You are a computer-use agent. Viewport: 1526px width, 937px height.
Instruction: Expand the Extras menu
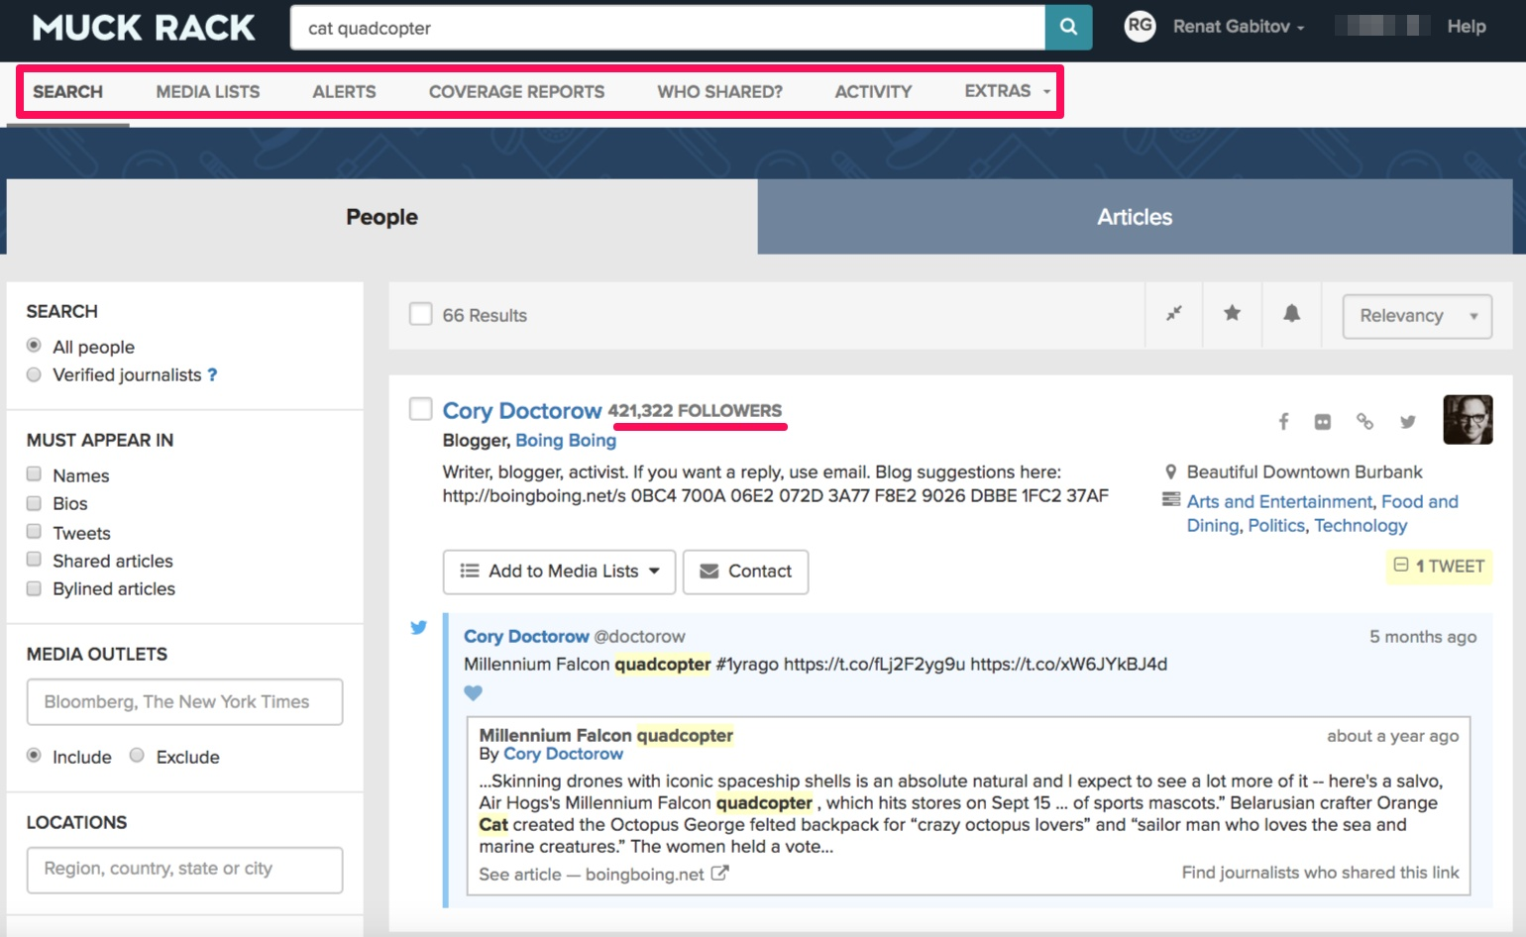[1007, 91]
